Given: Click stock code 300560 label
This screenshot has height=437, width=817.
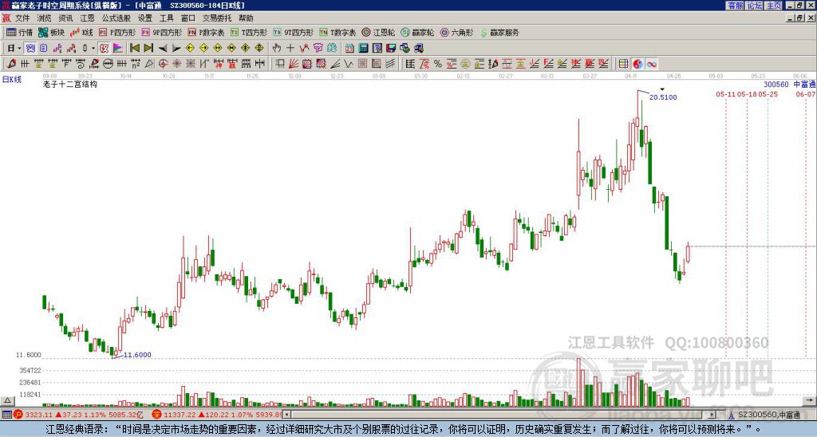Looking at the screenshot, I should pyautogui.click(x=776, y=85).
